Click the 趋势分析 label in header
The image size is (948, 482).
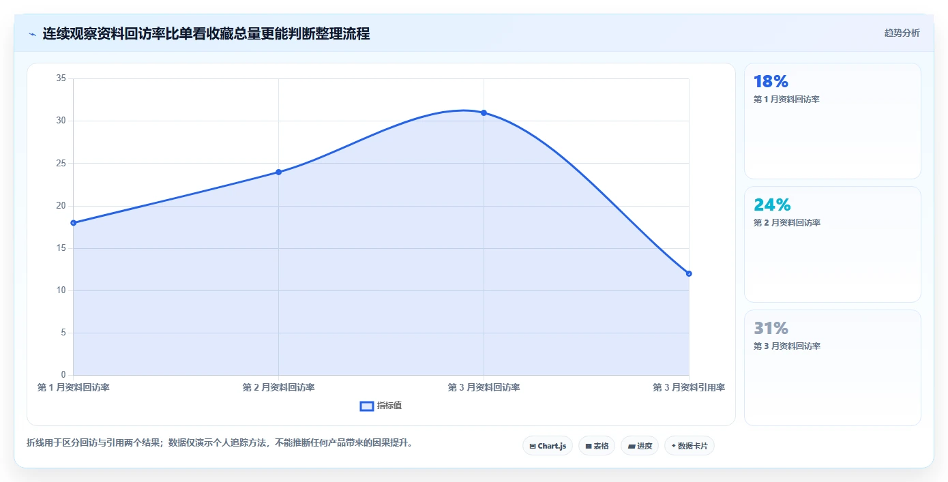(x=902, y=33)
